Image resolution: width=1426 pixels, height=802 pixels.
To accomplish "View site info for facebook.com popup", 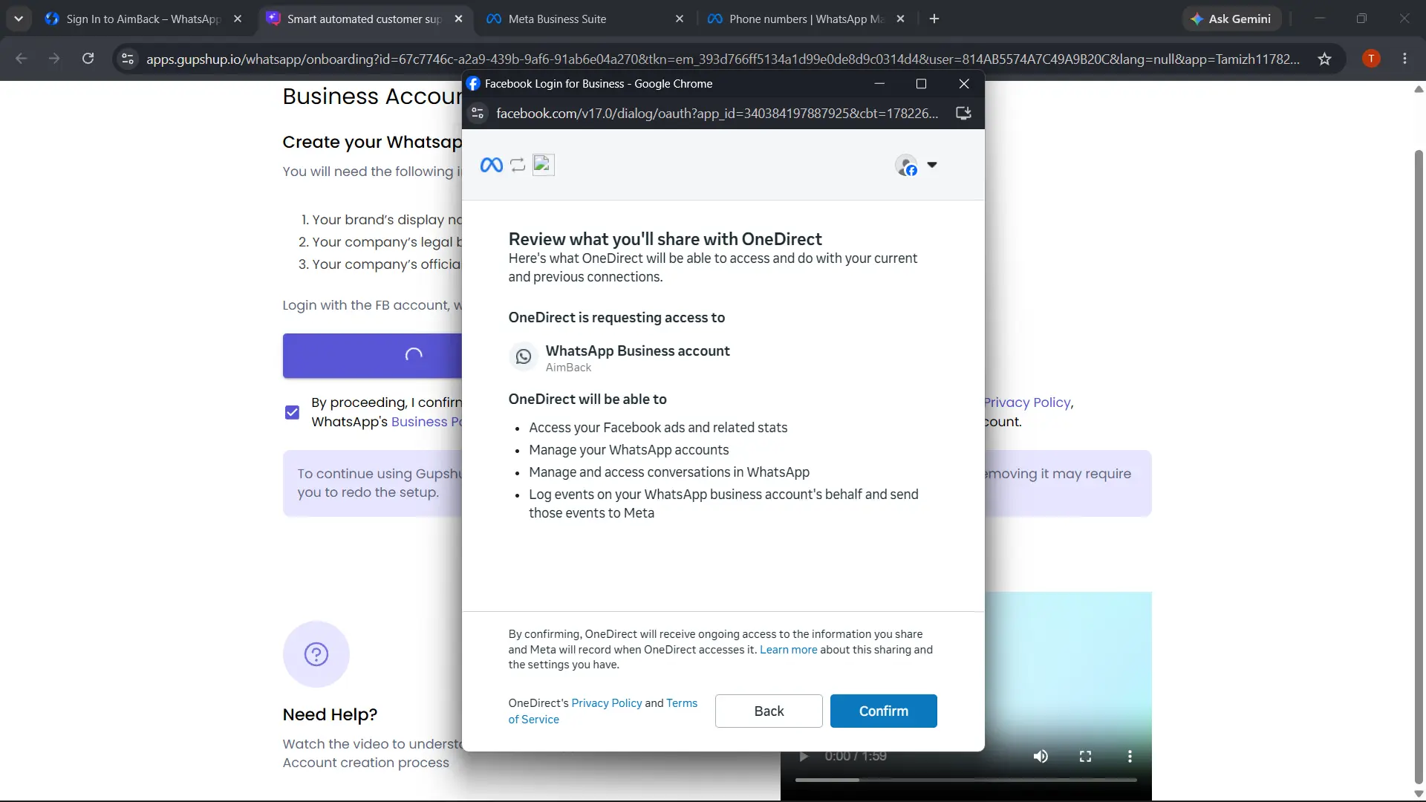I will pos(478,114).
